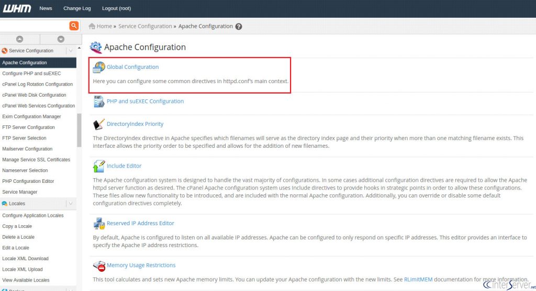Click the Global Configuration link

(x=132, y=67)
